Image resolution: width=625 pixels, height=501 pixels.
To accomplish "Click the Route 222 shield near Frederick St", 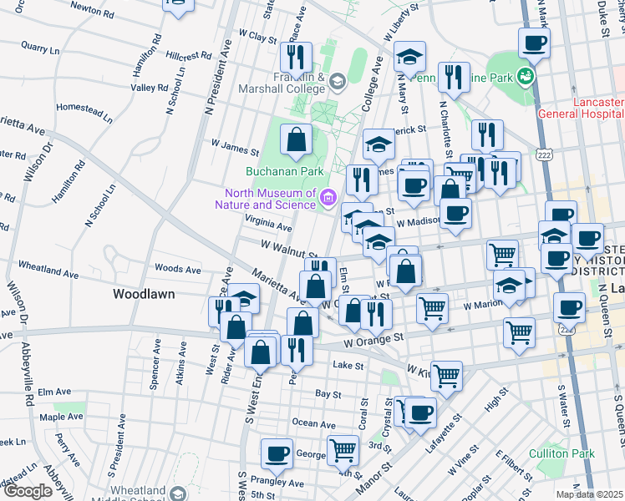I will (544, 154).
